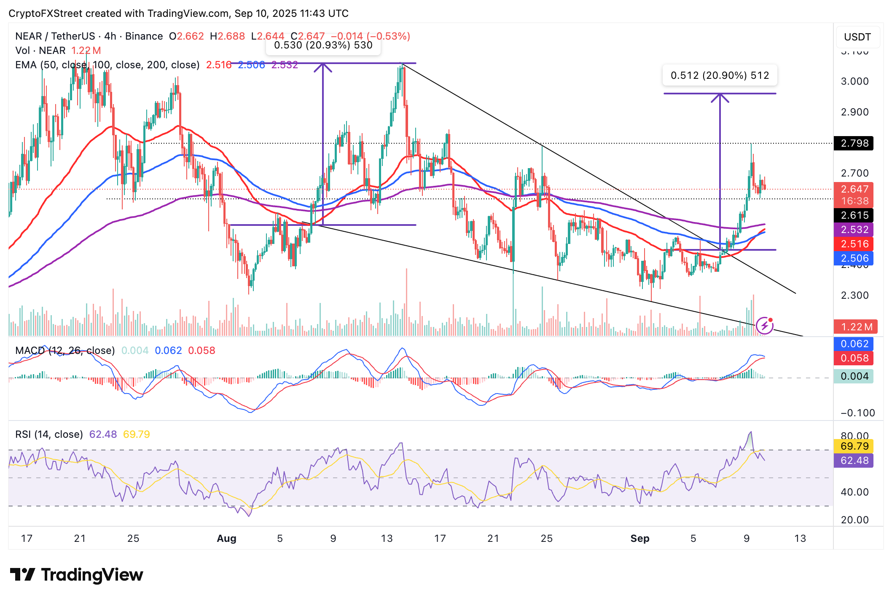Viewport: 892px width, 600px height.
Task: Click the blue 2.506 EMA 100 price tag
Action: [854, 258]
